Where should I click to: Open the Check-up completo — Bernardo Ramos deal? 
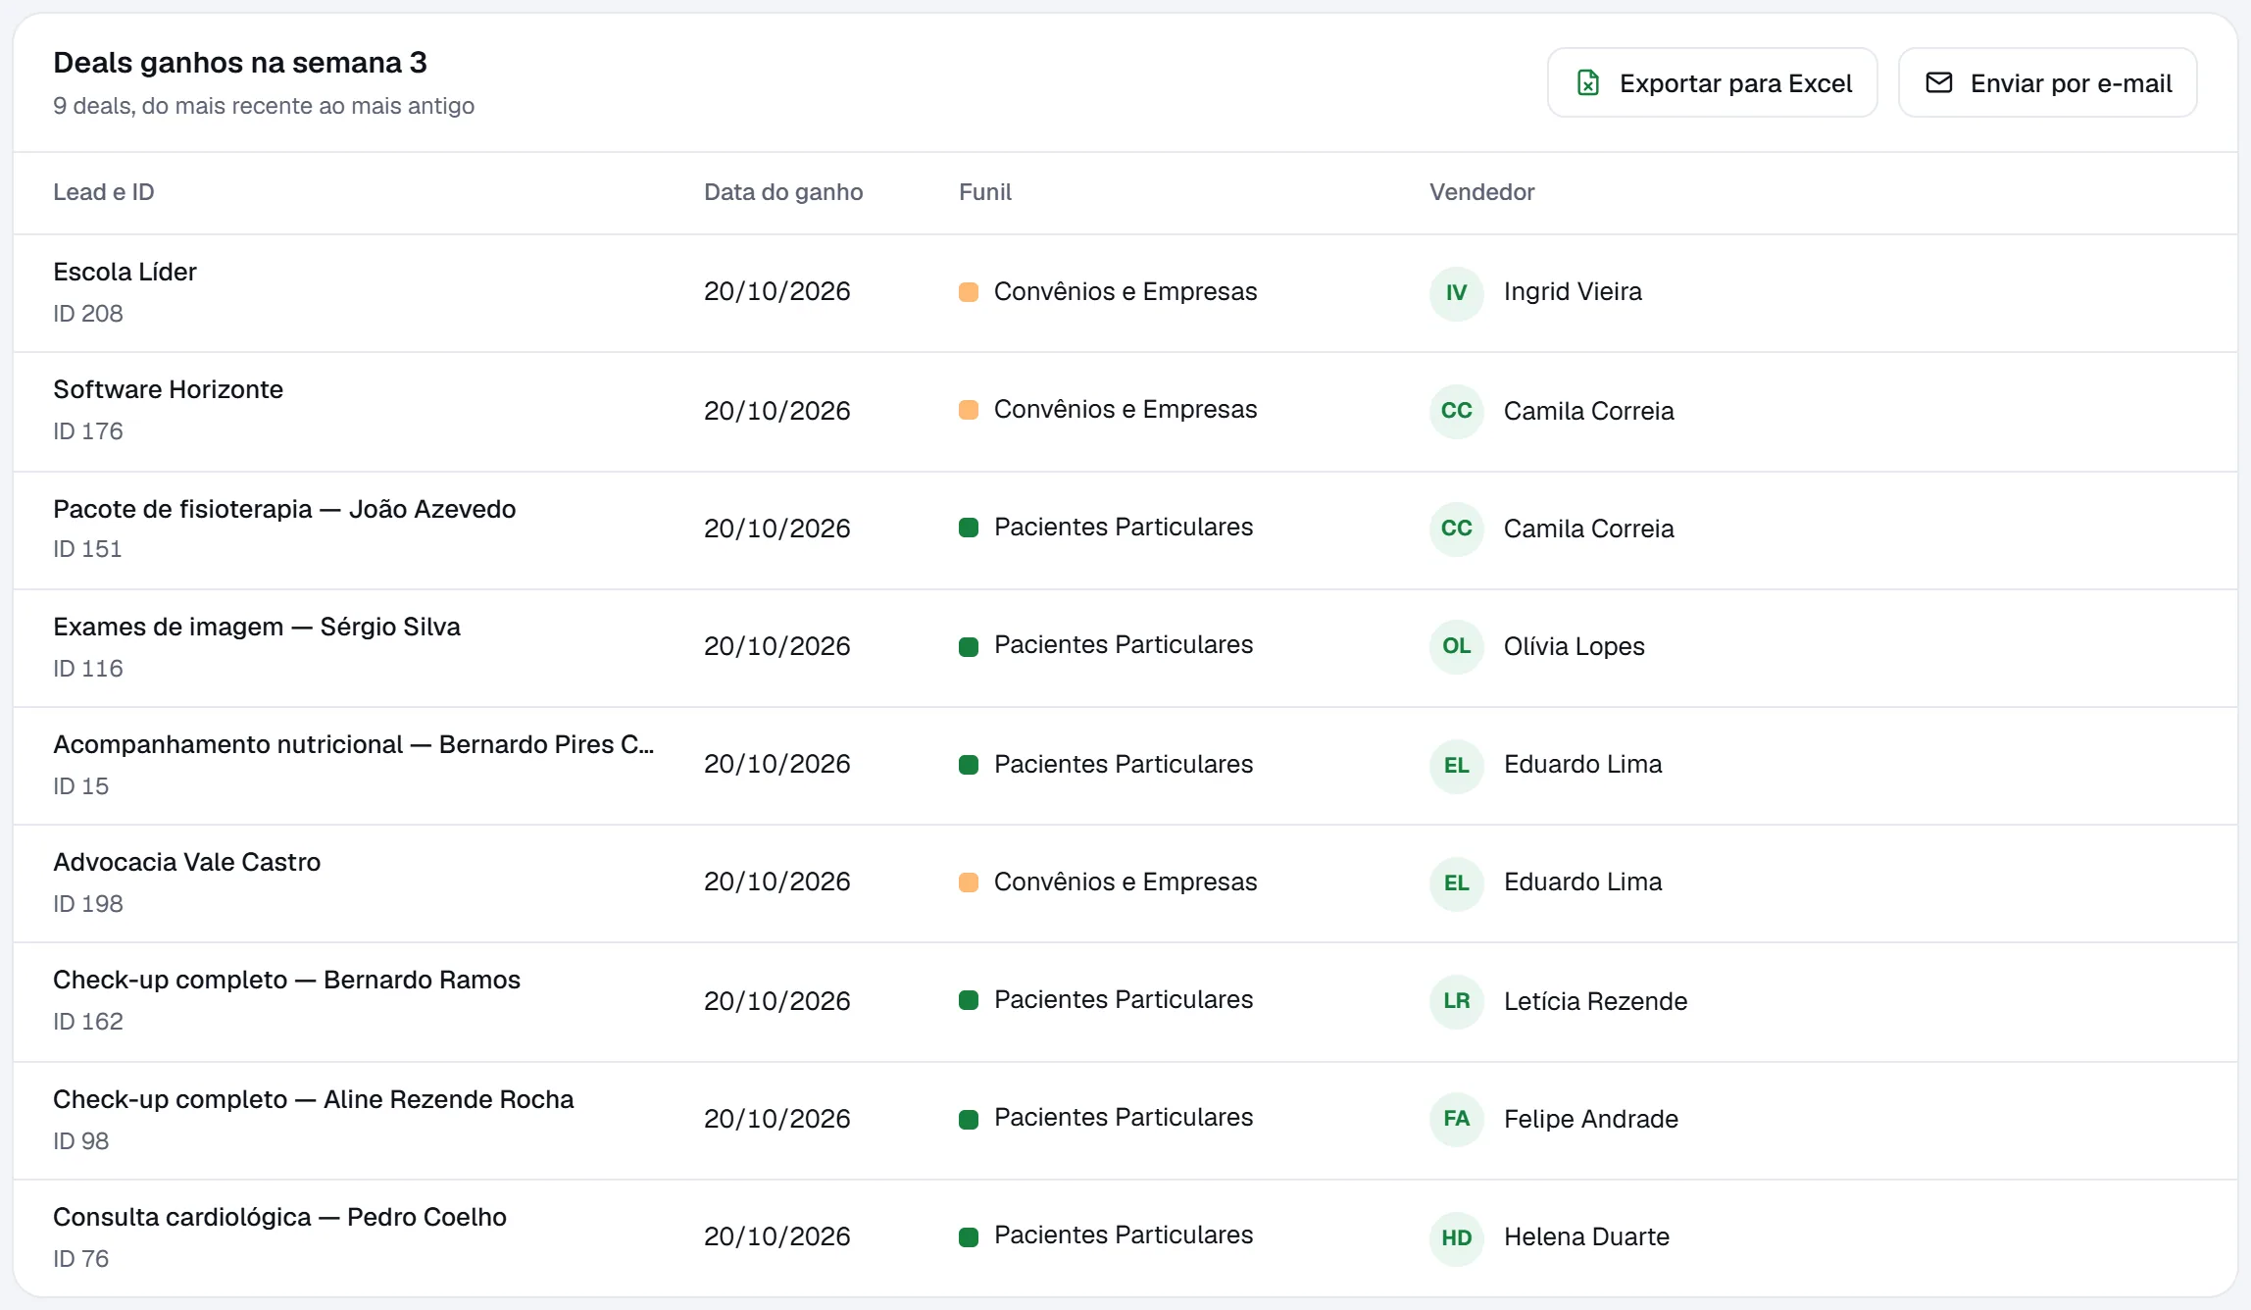point(286,980)
